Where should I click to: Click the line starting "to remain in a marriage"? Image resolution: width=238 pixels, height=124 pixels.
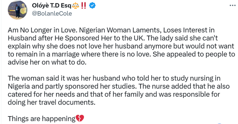point(121,54)
